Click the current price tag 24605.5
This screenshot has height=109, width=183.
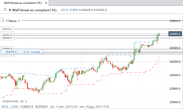tap(175, 34)
